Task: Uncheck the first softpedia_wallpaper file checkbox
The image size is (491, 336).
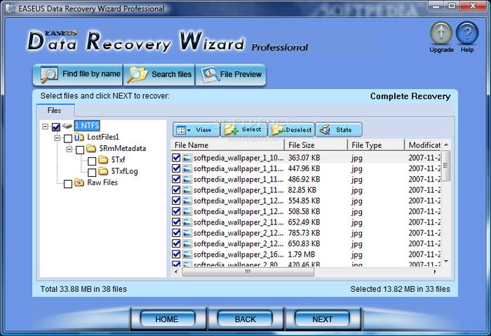Action: 176,159
